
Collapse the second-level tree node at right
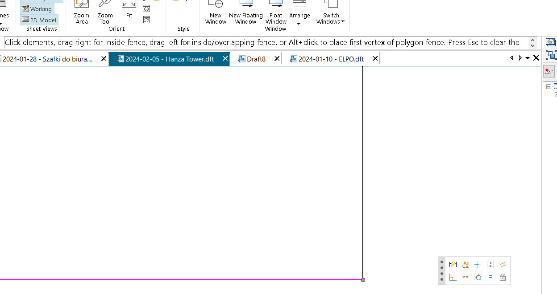[x=556, y=95]
